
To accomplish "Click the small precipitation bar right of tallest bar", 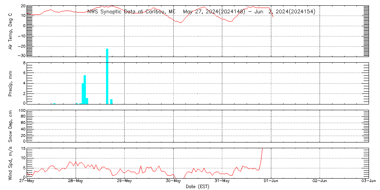I will tap(111, 101).
